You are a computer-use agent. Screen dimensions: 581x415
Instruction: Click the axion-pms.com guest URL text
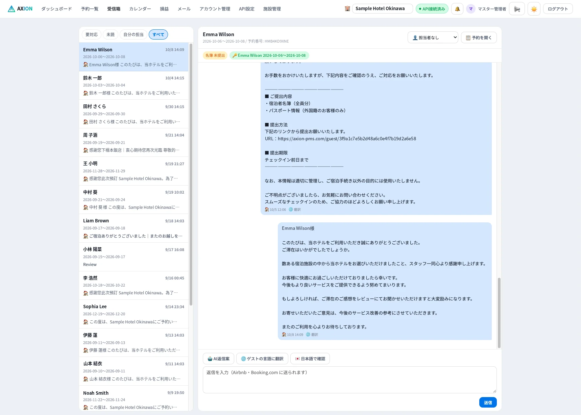click(x=347, y=139)
